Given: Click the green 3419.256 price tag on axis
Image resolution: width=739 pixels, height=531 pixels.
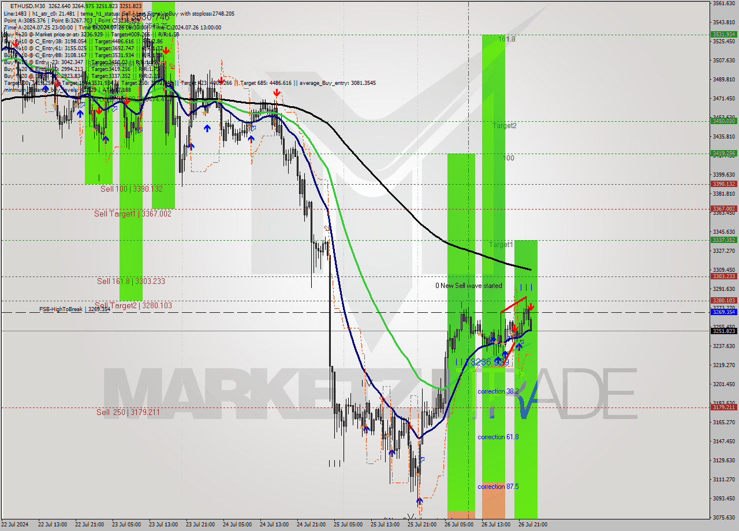Looking at the screenshot, I should (723, 153).
